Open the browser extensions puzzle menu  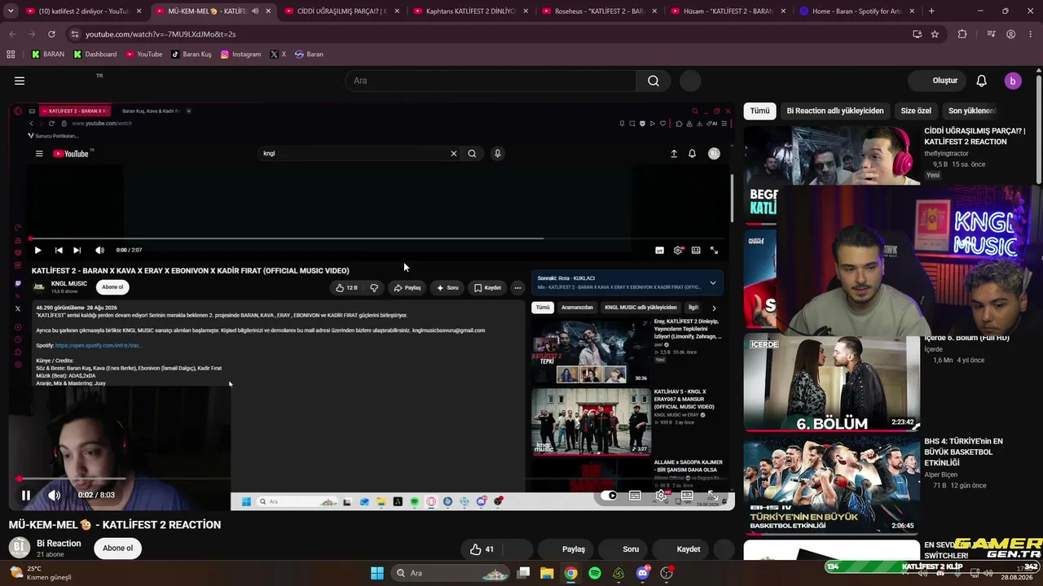(962, 34)
